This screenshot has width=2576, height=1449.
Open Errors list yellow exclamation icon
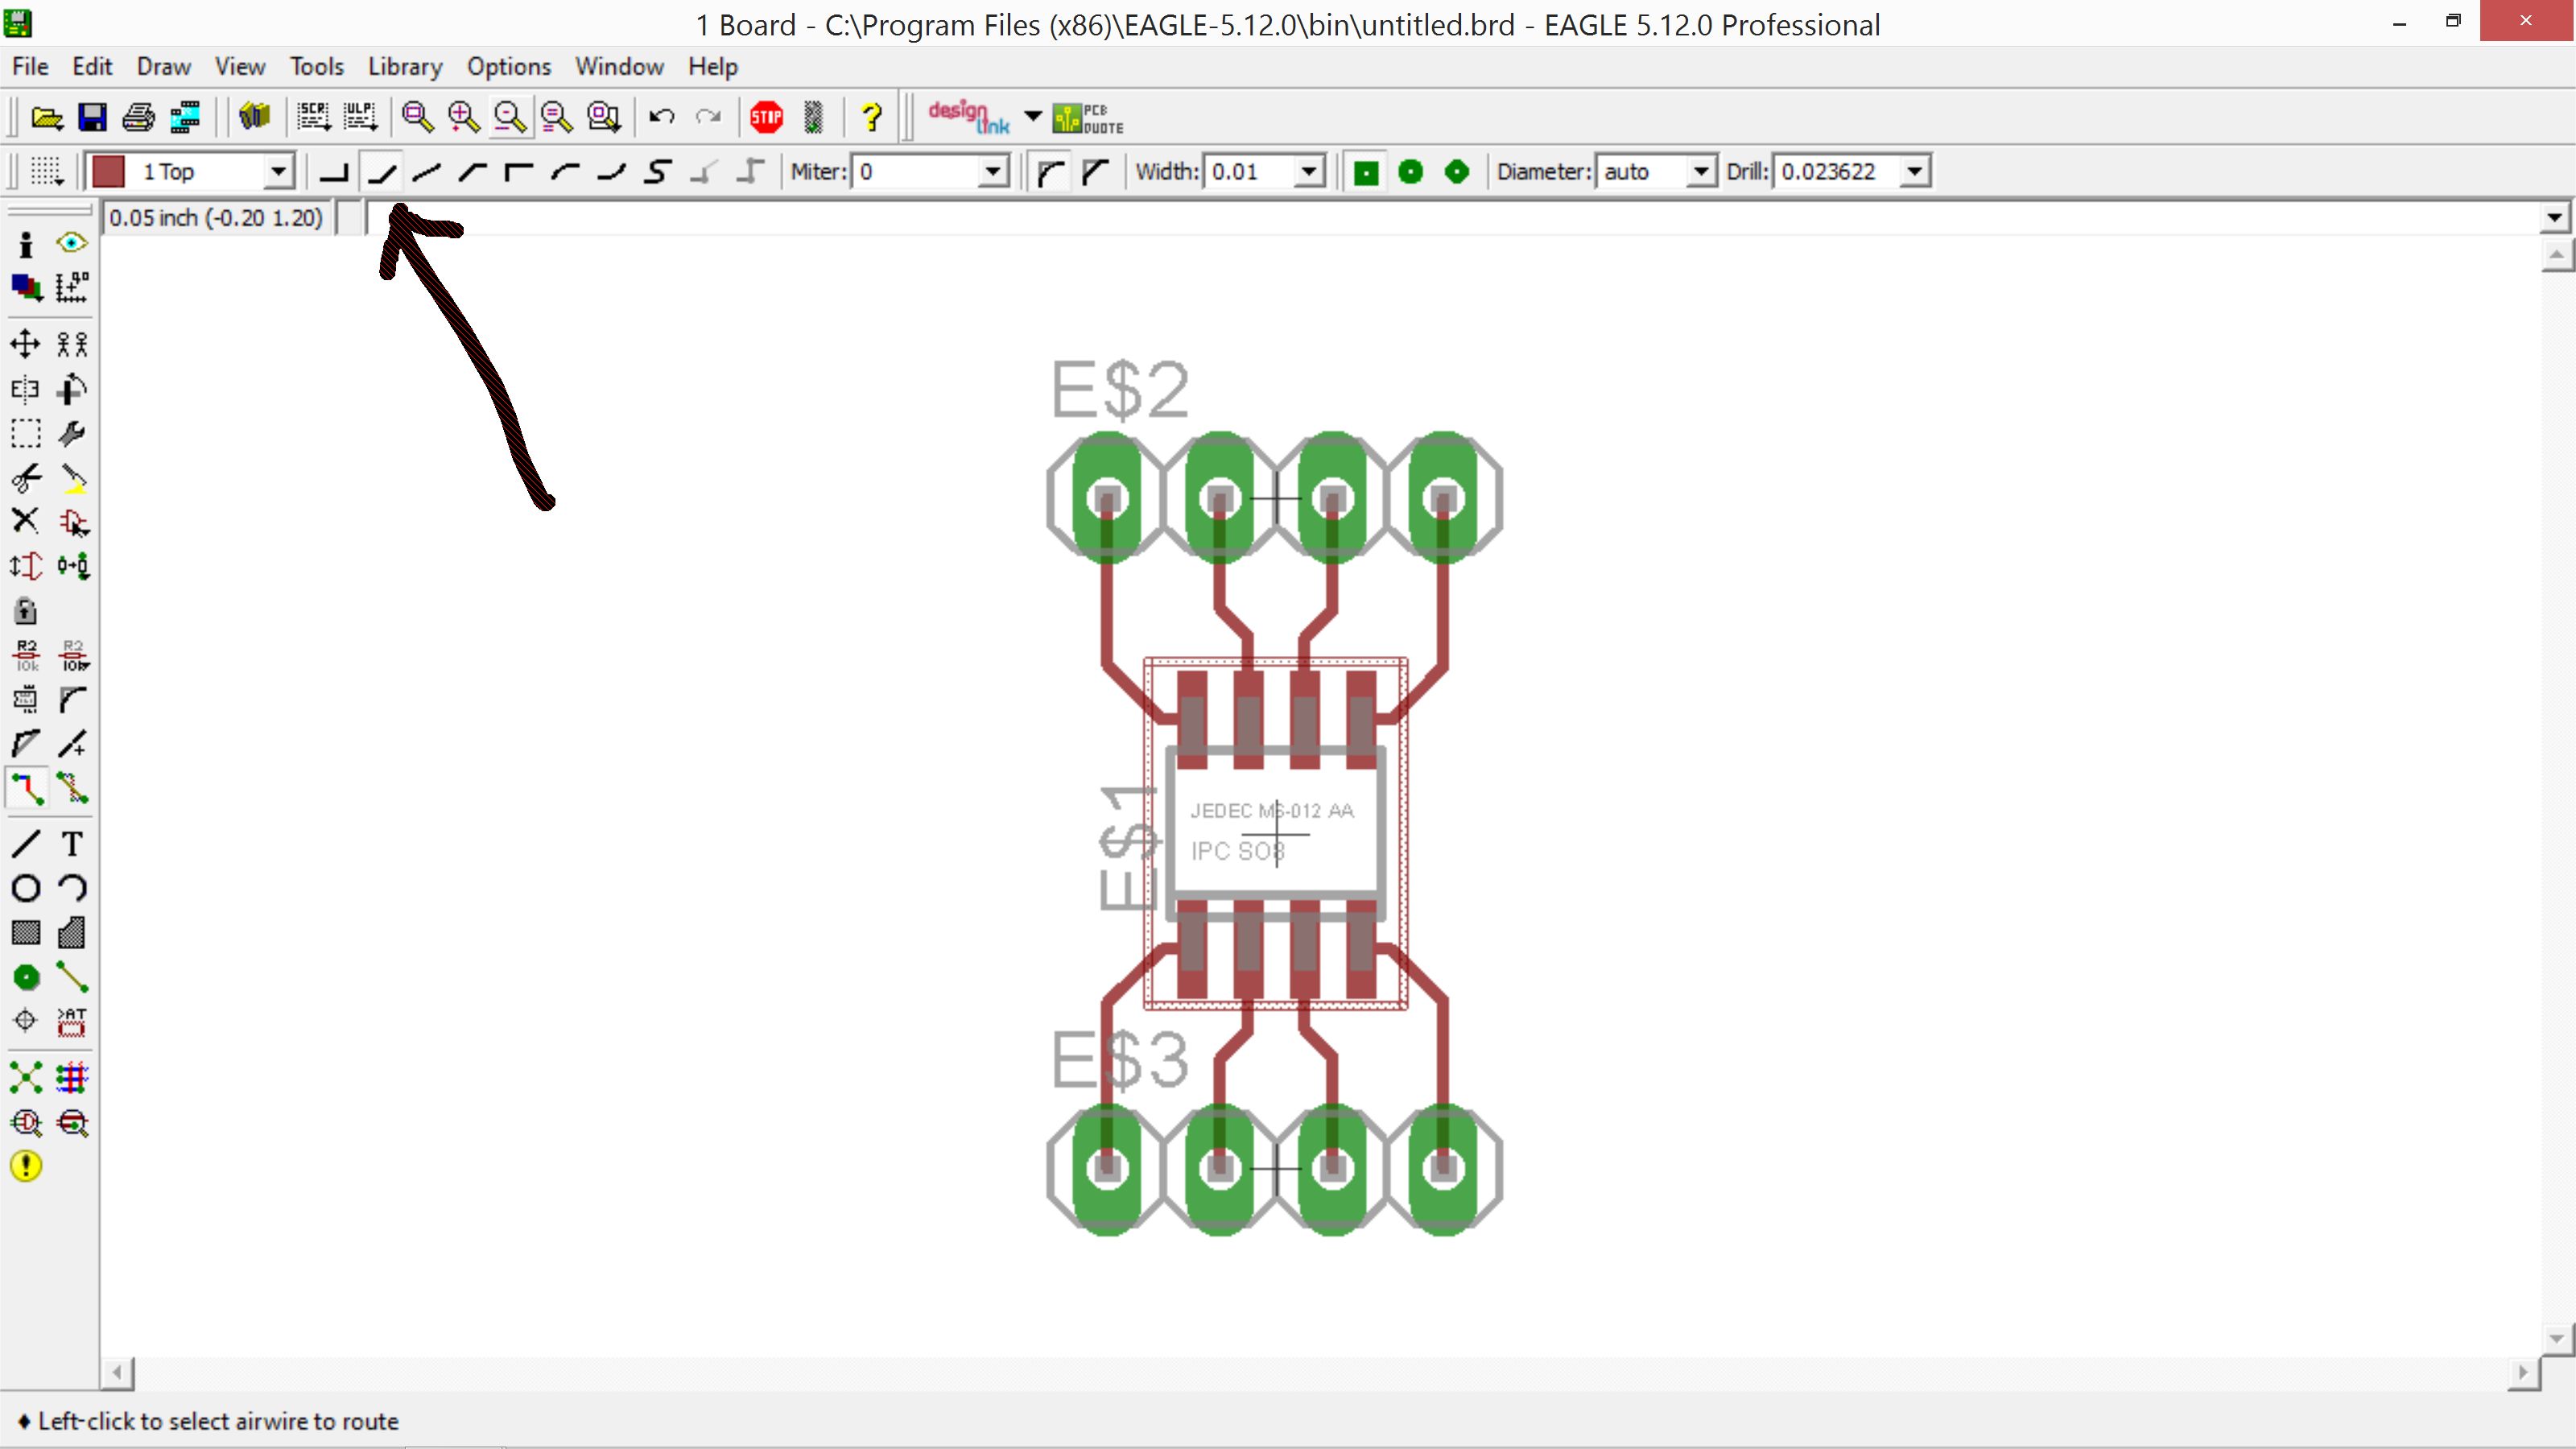tap(26, 1166)
